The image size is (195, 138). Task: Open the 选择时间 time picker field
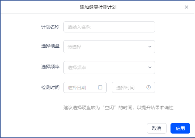tap(134, 87)
